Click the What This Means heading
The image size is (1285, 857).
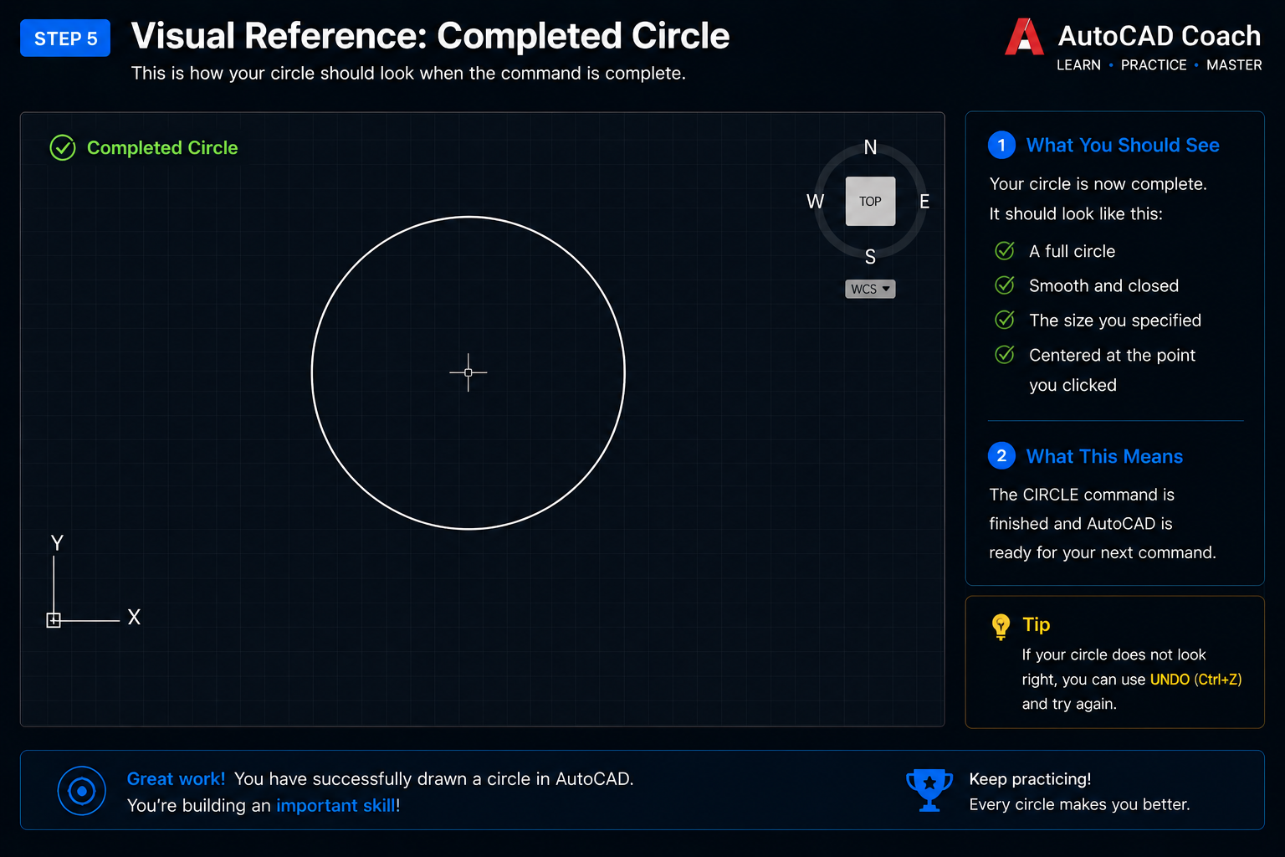[1104, 457]
